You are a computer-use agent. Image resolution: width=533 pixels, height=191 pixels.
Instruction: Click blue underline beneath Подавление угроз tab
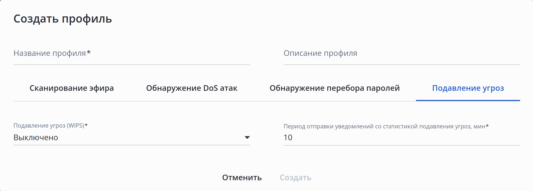[x=468, y=100]
